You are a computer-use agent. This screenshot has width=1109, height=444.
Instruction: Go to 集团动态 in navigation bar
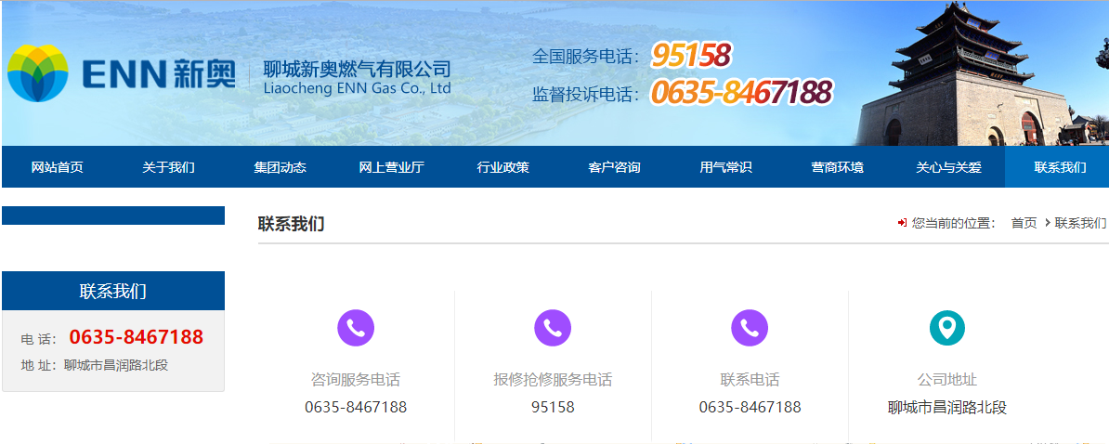281,167
